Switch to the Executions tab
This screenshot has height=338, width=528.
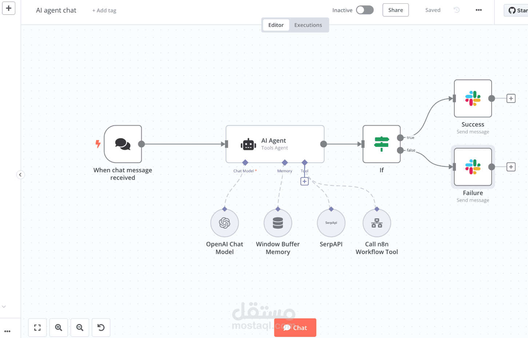[308, 25]
